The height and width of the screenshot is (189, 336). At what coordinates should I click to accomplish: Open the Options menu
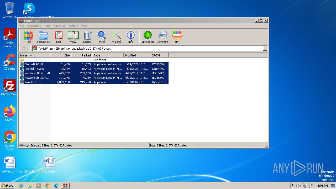click(73, 26)
